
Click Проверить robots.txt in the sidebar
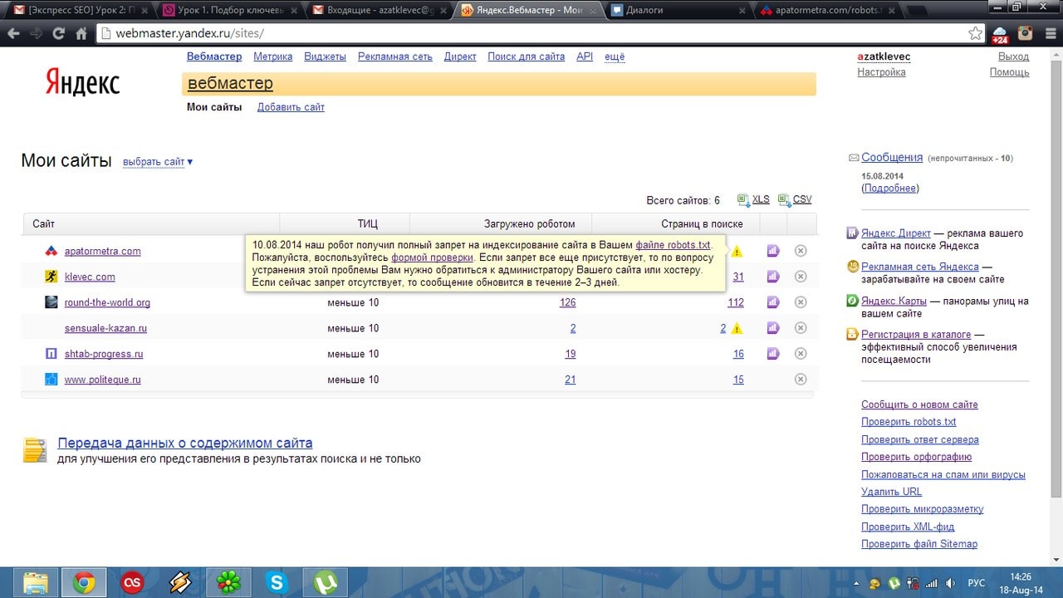[909, 422]
